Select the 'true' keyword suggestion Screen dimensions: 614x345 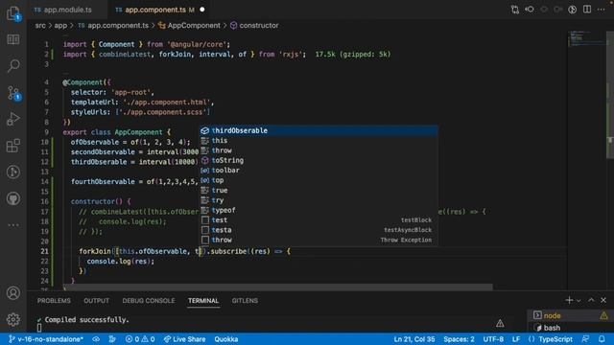pos(319,191)
